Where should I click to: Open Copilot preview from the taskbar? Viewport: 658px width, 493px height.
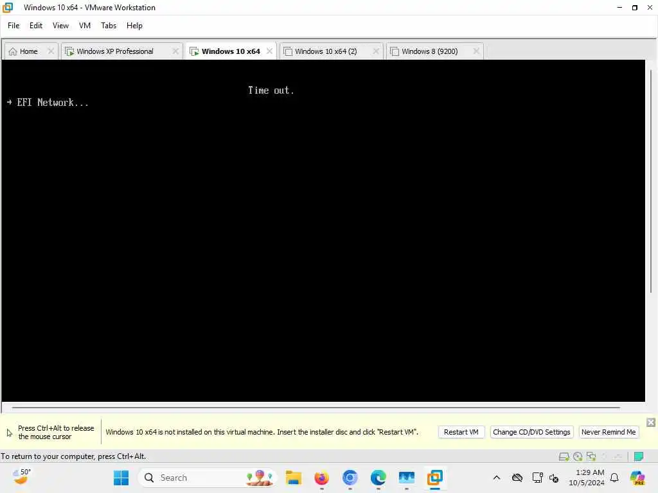(637, 478)
